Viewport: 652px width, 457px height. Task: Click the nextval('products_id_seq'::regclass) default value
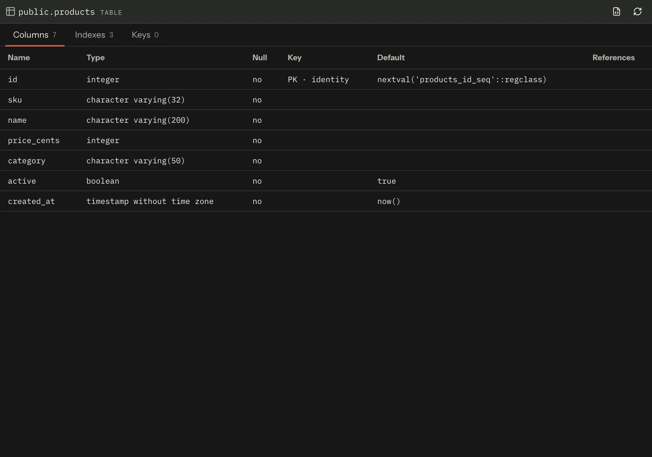462,80
